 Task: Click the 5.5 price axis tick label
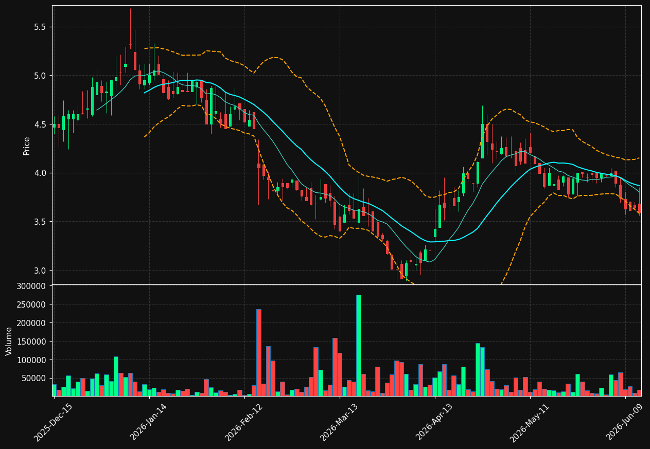tap(40, 27)
